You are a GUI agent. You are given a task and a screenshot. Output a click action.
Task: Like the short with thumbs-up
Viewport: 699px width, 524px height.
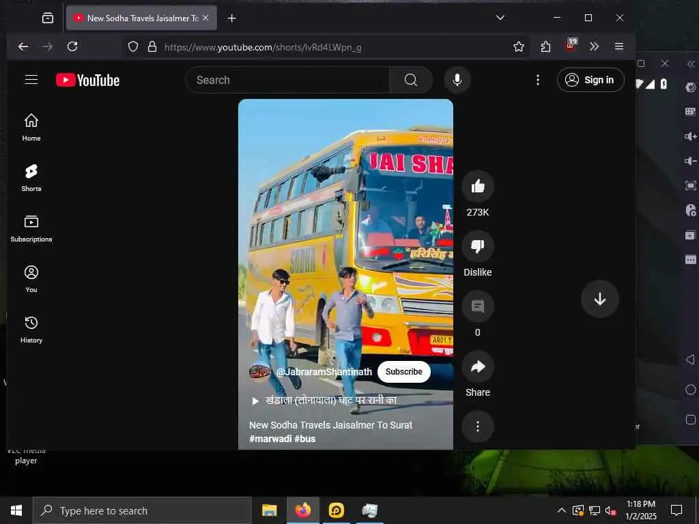pyautogui.click(x=477, y=186)
